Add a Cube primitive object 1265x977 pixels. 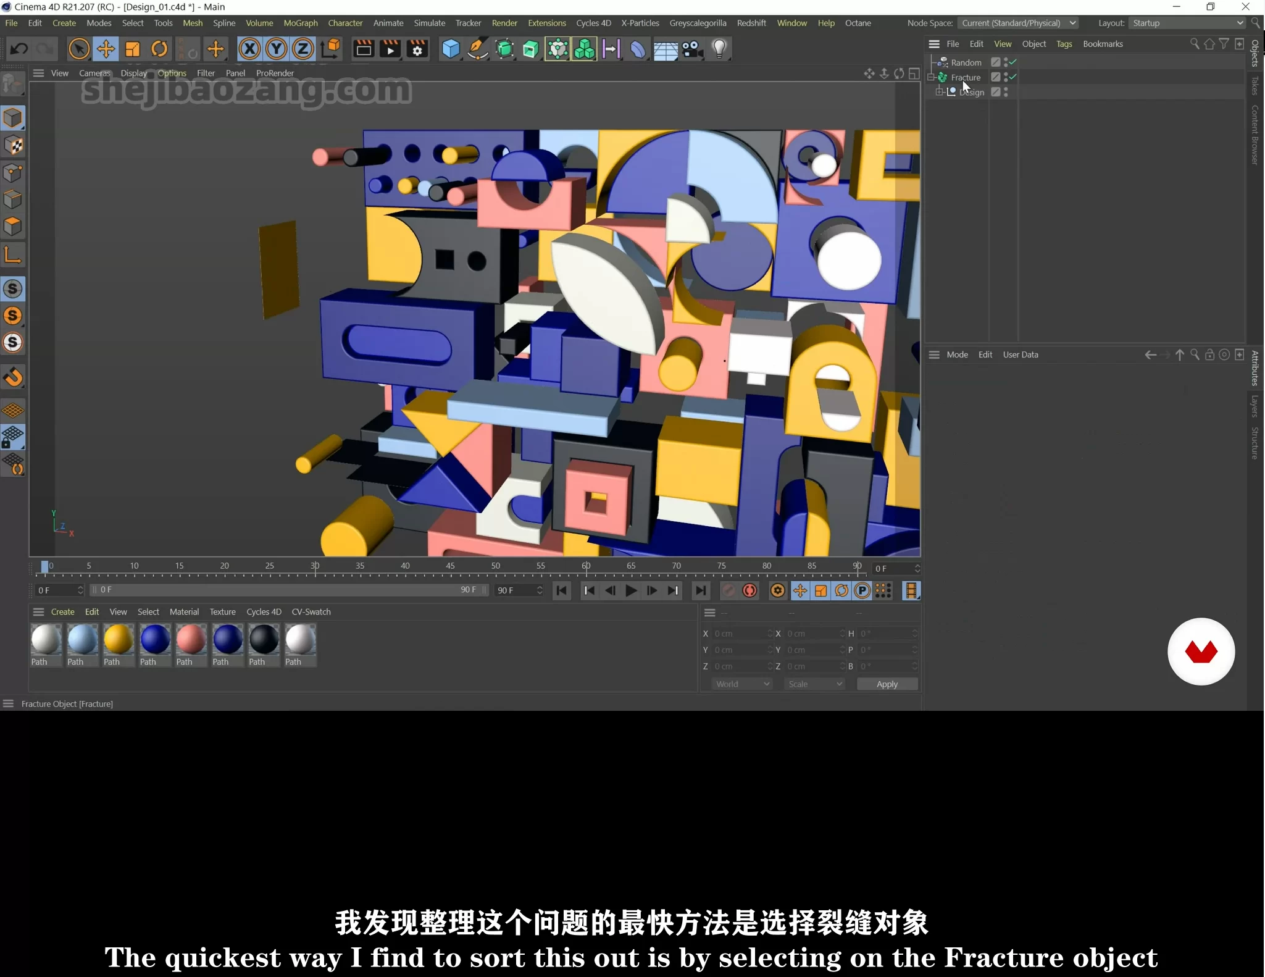click(x=451, y=49)
